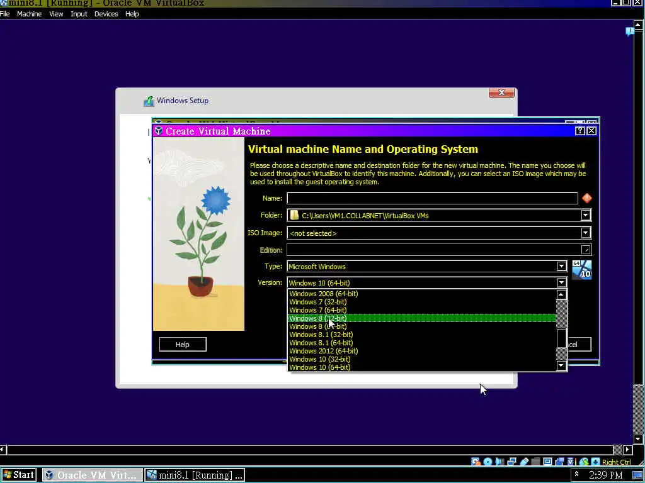Viewport: 645px width, 483px height.
Task: Switch to Oracle VM Virt... taskbar button
Action: [x=92, y=475]
